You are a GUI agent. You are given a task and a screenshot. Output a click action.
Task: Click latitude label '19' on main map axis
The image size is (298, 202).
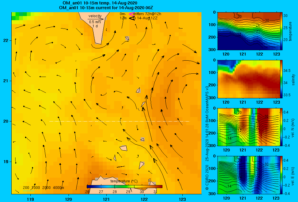pos(6,162)
